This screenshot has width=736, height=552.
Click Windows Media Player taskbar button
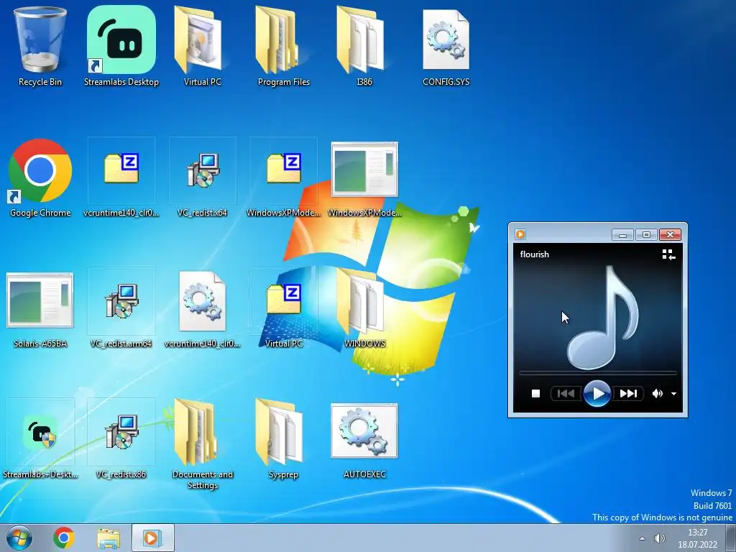tap(152, 538)
